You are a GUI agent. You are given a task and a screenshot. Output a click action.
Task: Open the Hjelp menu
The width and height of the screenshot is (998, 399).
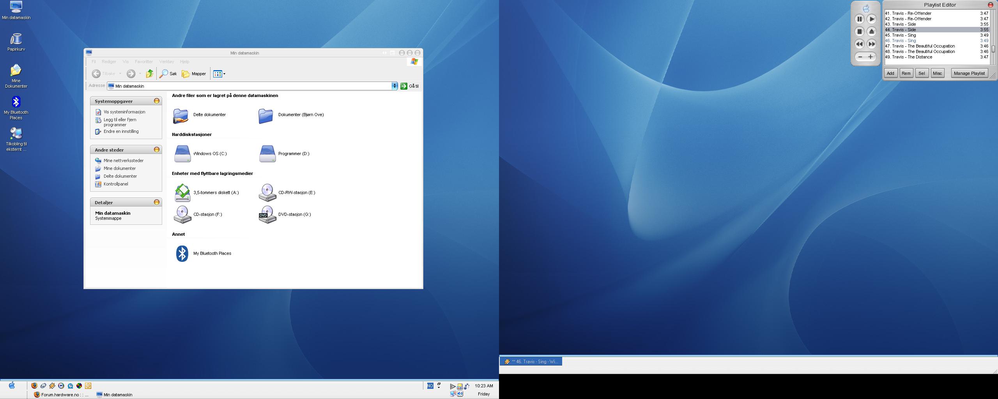point(184,62)
